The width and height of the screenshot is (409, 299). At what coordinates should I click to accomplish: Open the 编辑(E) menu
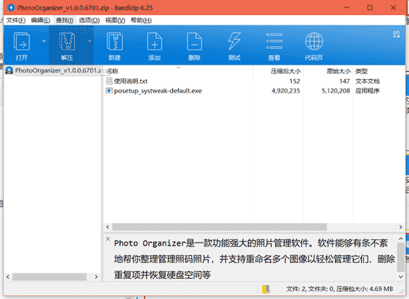coord(41,21)
